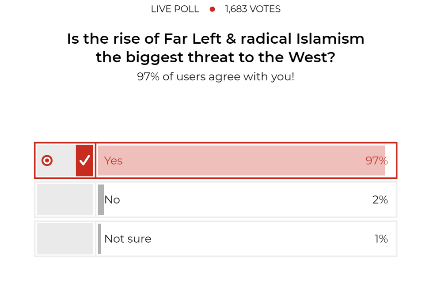433x289 pixels.
Task: Click the poll question headline text
Action: [x=216, y=48]
